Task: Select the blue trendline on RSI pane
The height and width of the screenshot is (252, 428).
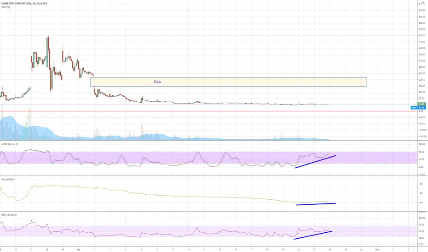Action: point(313,235)
